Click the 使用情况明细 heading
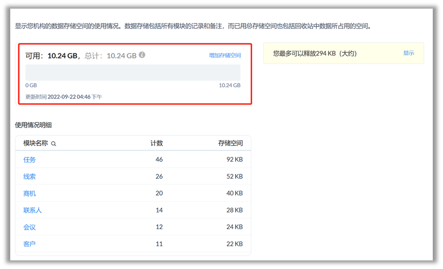This screenshot has width=443, height=269. pos(33,125)
